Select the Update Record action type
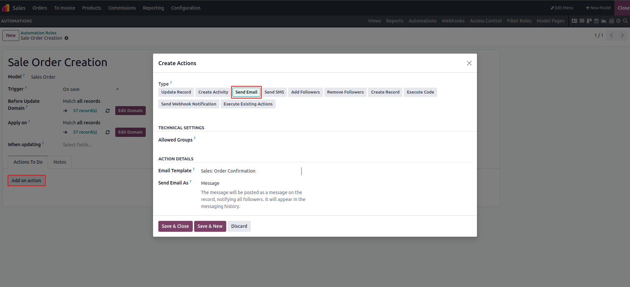 176,92
